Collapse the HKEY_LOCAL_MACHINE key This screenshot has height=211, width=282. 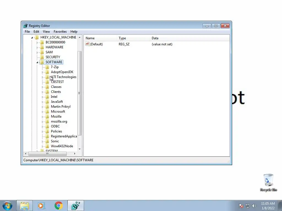tap(32, 37)
